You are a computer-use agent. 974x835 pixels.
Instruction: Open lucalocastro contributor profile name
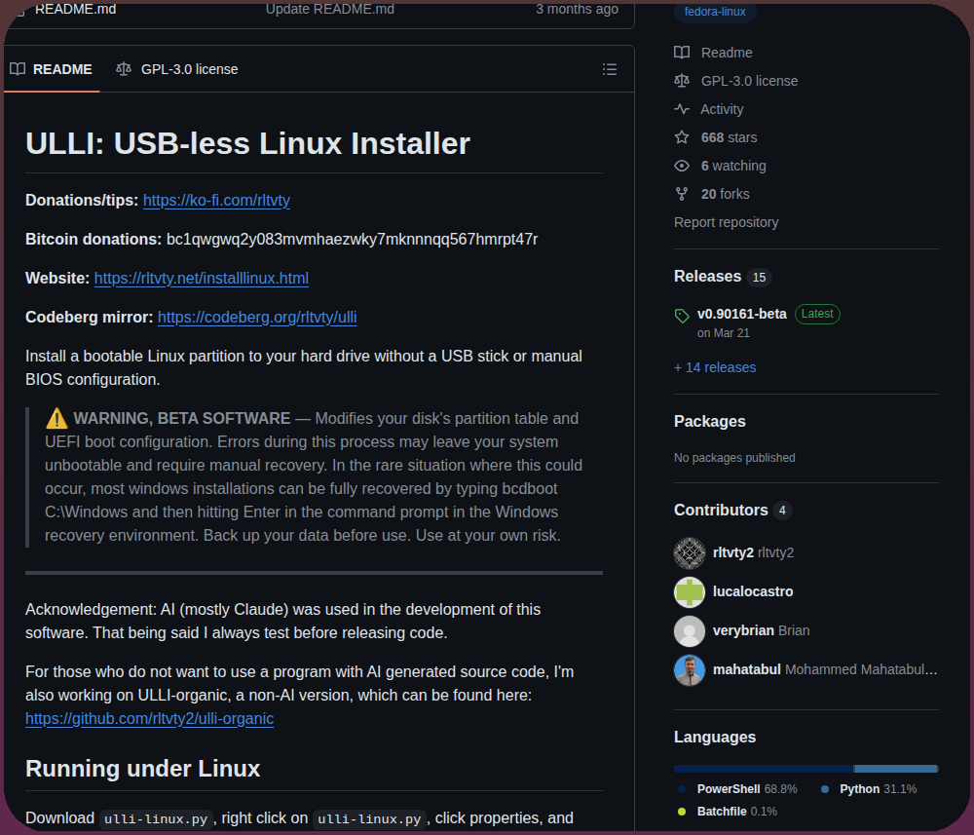pos(753,591)
